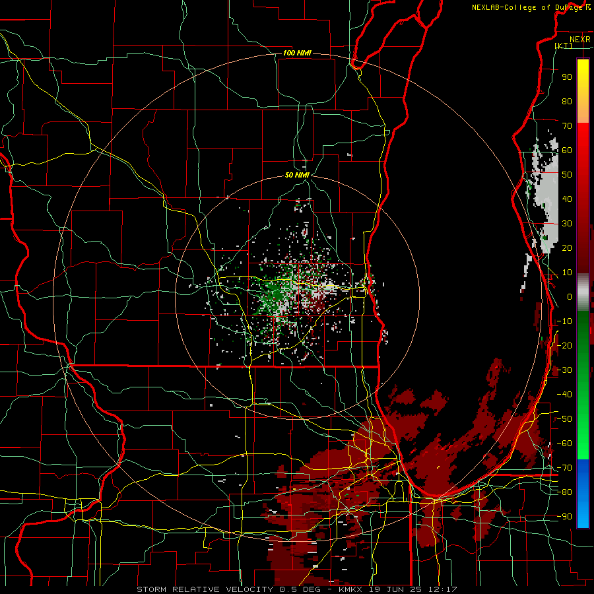Click the 70 value on the velocity scale
The height and width of the screenshot is (594, 594).
pyautogui.click(x=567, y=126)
